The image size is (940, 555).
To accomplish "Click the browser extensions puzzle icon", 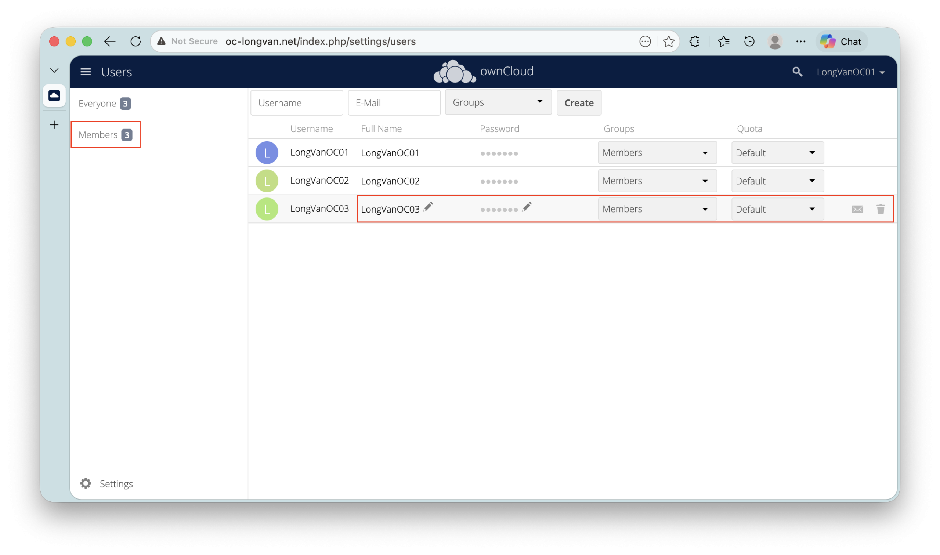I will tap(695, 41).
